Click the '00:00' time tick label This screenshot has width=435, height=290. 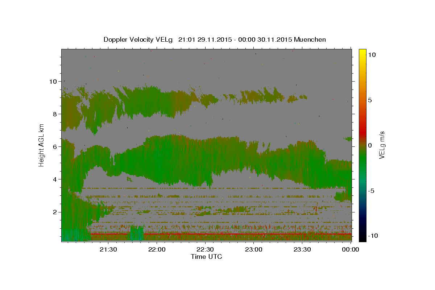click(351, 249)
